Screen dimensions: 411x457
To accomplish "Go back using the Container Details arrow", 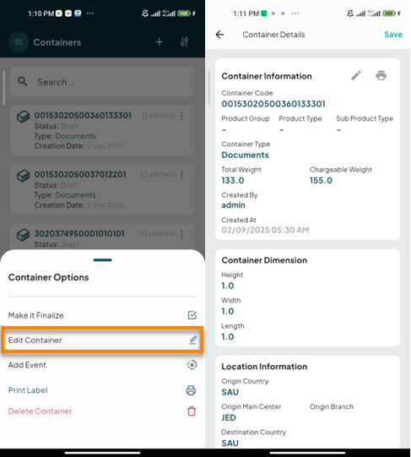I will click(220, 35).
